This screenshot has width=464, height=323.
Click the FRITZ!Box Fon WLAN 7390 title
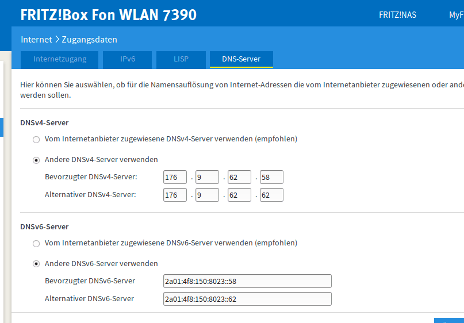pyautogui.click(x=108, y=15)
